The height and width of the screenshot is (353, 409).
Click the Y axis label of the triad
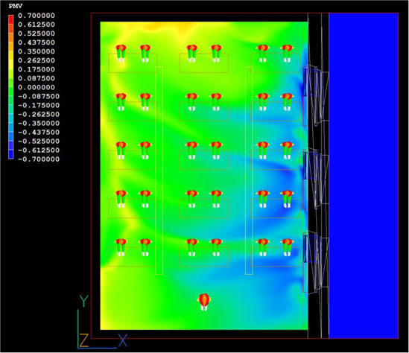coord(83,301)
